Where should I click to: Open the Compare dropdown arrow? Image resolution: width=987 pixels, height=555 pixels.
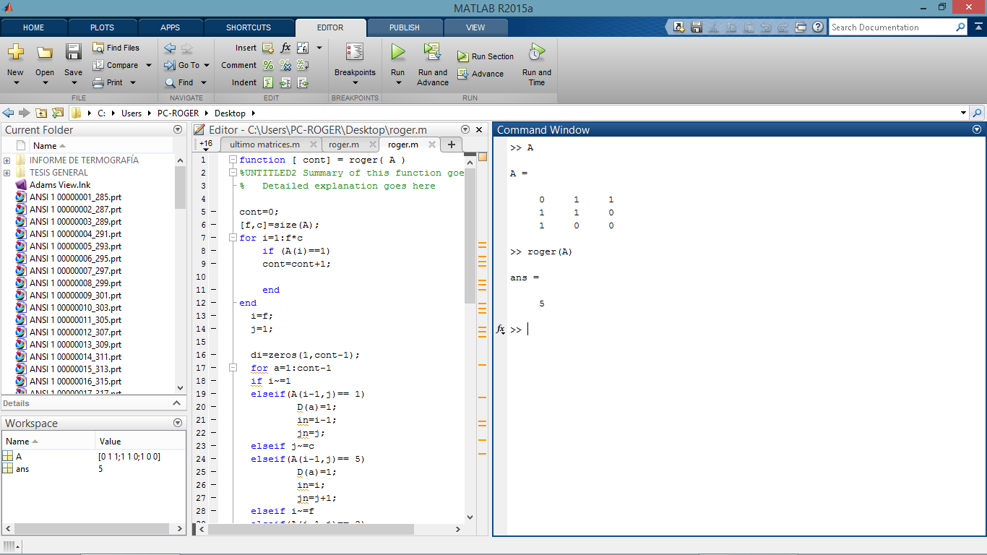(149, 65)
